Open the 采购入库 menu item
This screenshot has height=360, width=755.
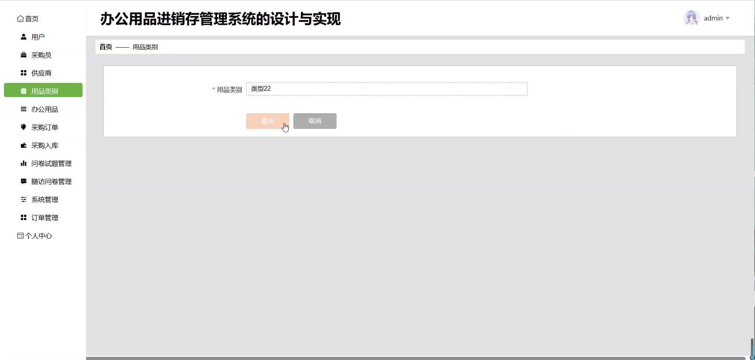[43, 145]
